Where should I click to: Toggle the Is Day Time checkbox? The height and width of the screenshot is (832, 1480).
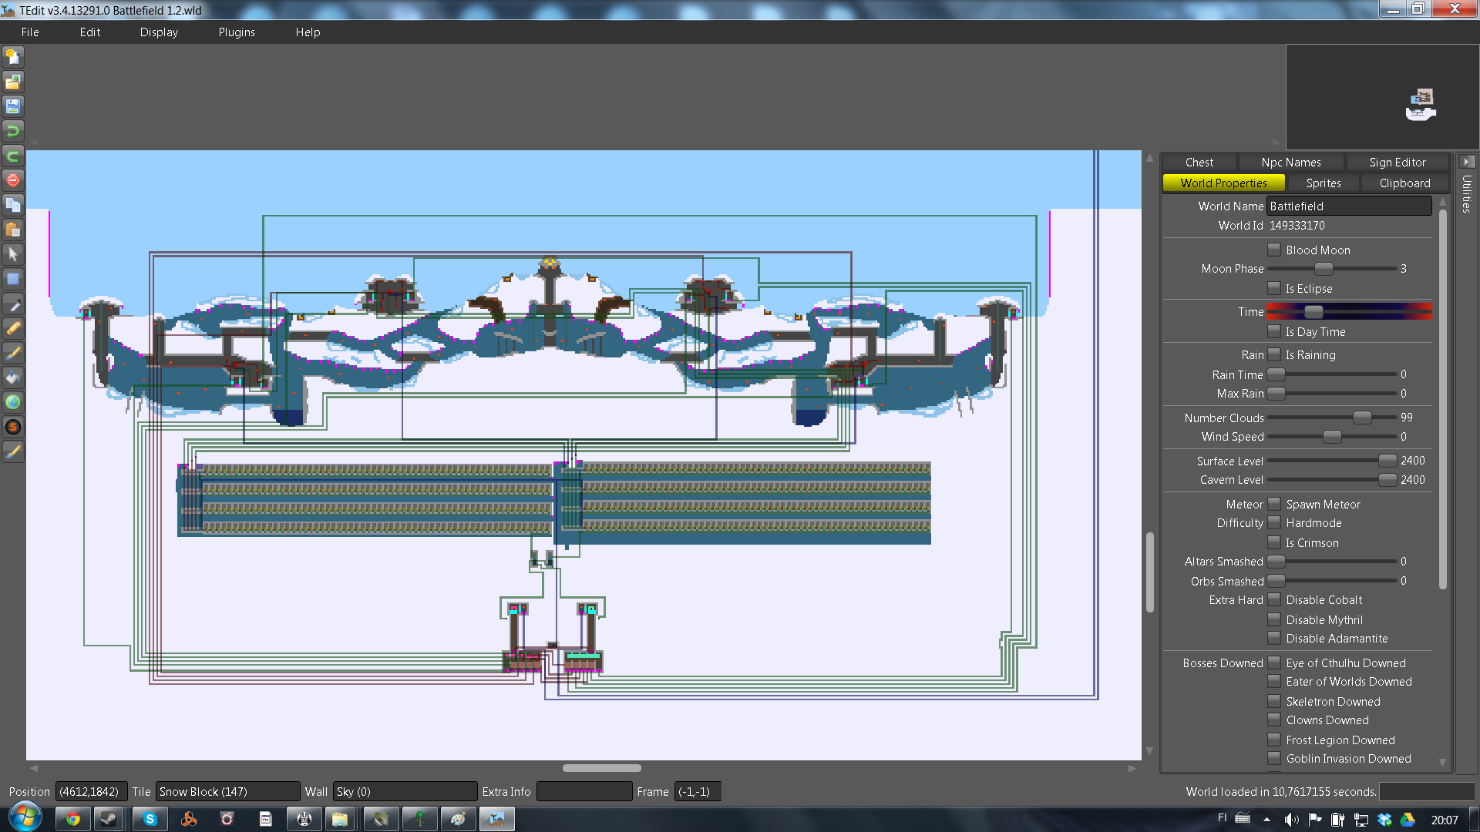pyautogui.click(x=1274, y=331)
